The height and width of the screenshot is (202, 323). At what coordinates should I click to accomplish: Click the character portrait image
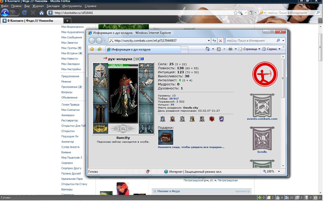coord(123,95)
